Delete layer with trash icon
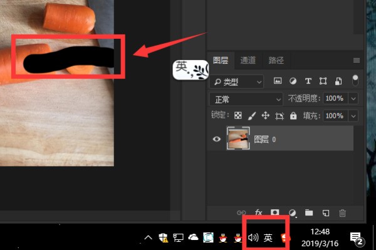This screenshot has height=250, width=376. pos(342,213)
